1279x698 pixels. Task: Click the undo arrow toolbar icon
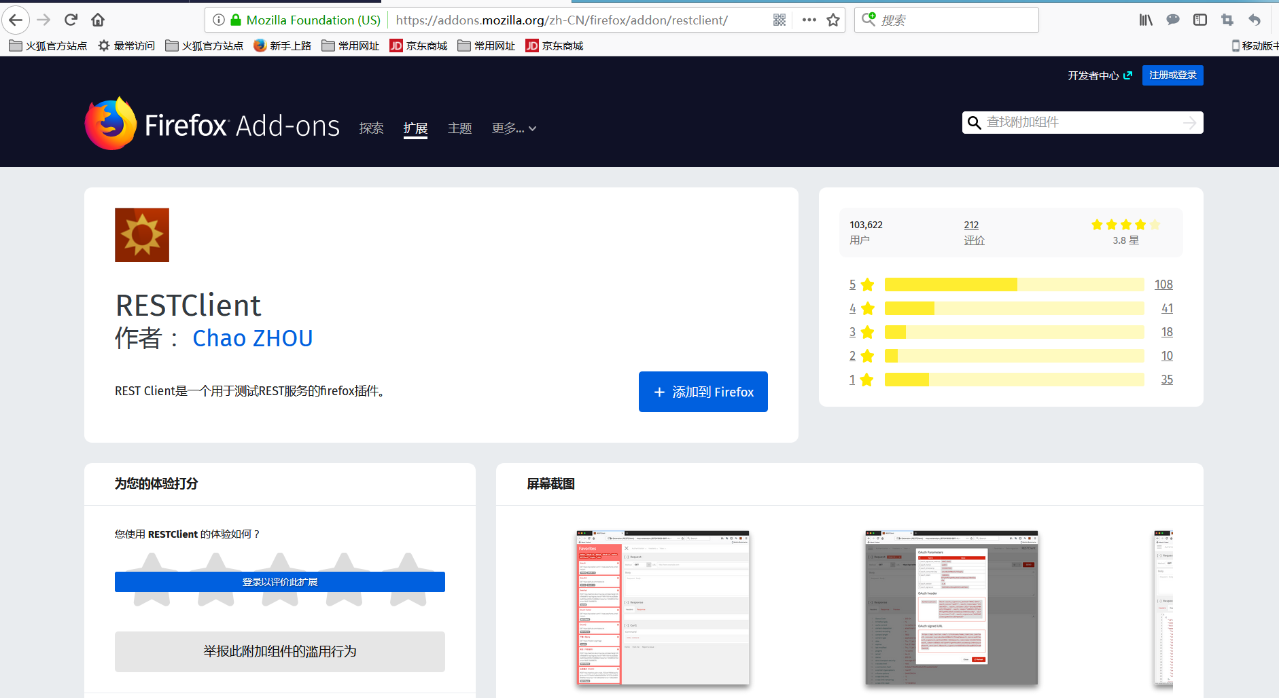pos(1255,20)
